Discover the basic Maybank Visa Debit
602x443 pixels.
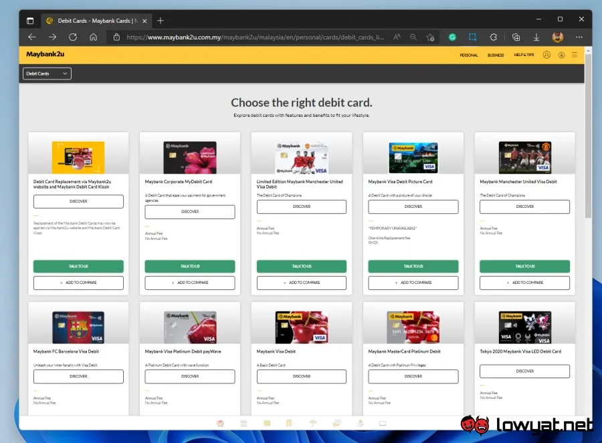point(302,376)
